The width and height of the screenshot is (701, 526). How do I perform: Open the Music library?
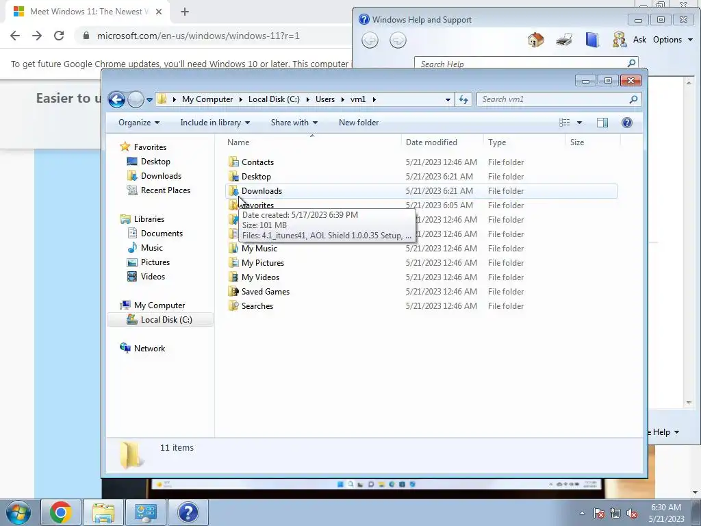pos(145,248)
